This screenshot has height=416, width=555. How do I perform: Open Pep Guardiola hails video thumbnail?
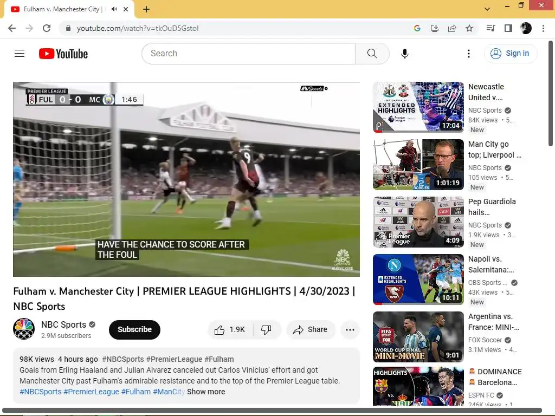click(418, 222)
